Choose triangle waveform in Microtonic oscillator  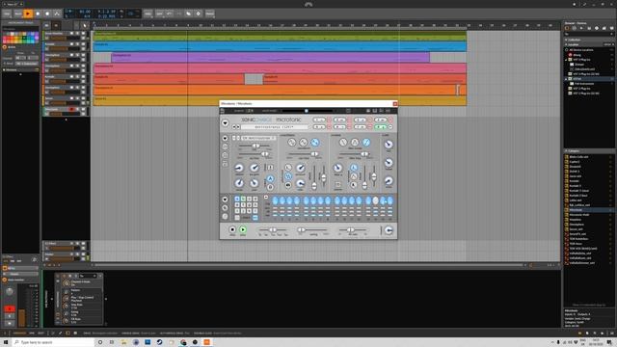[x=303, y=142]
